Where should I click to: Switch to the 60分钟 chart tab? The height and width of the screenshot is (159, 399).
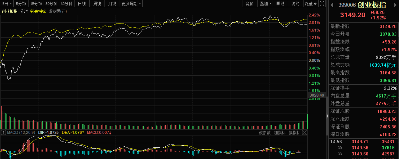(x=67, y=4)
